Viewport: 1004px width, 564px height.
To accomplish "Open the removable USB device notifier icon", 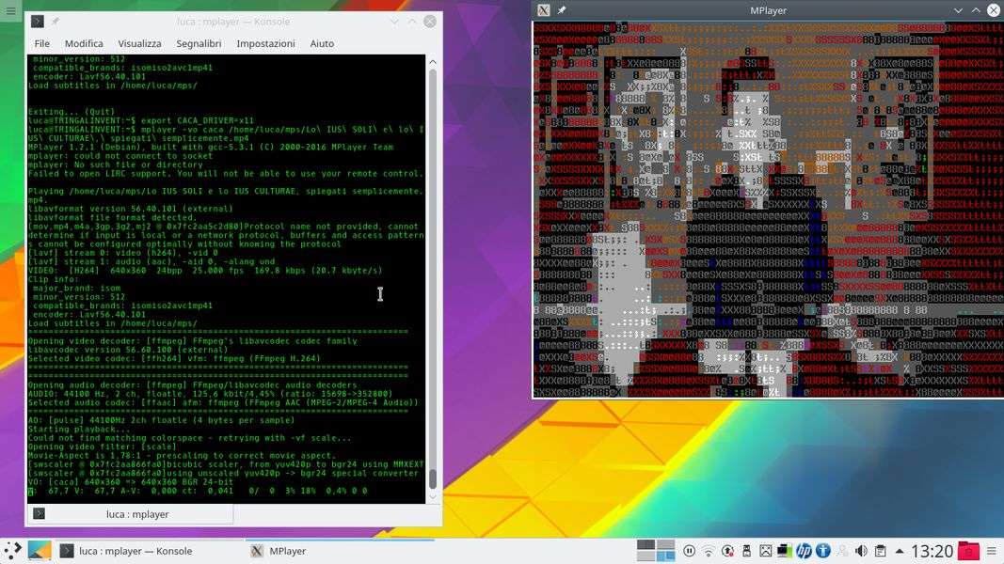I will click(746, 551).
